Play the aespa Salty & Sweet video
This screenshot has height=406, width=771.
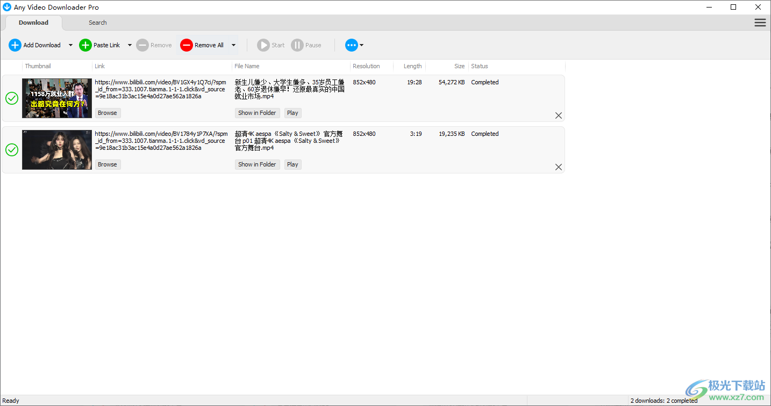(292, 164)
